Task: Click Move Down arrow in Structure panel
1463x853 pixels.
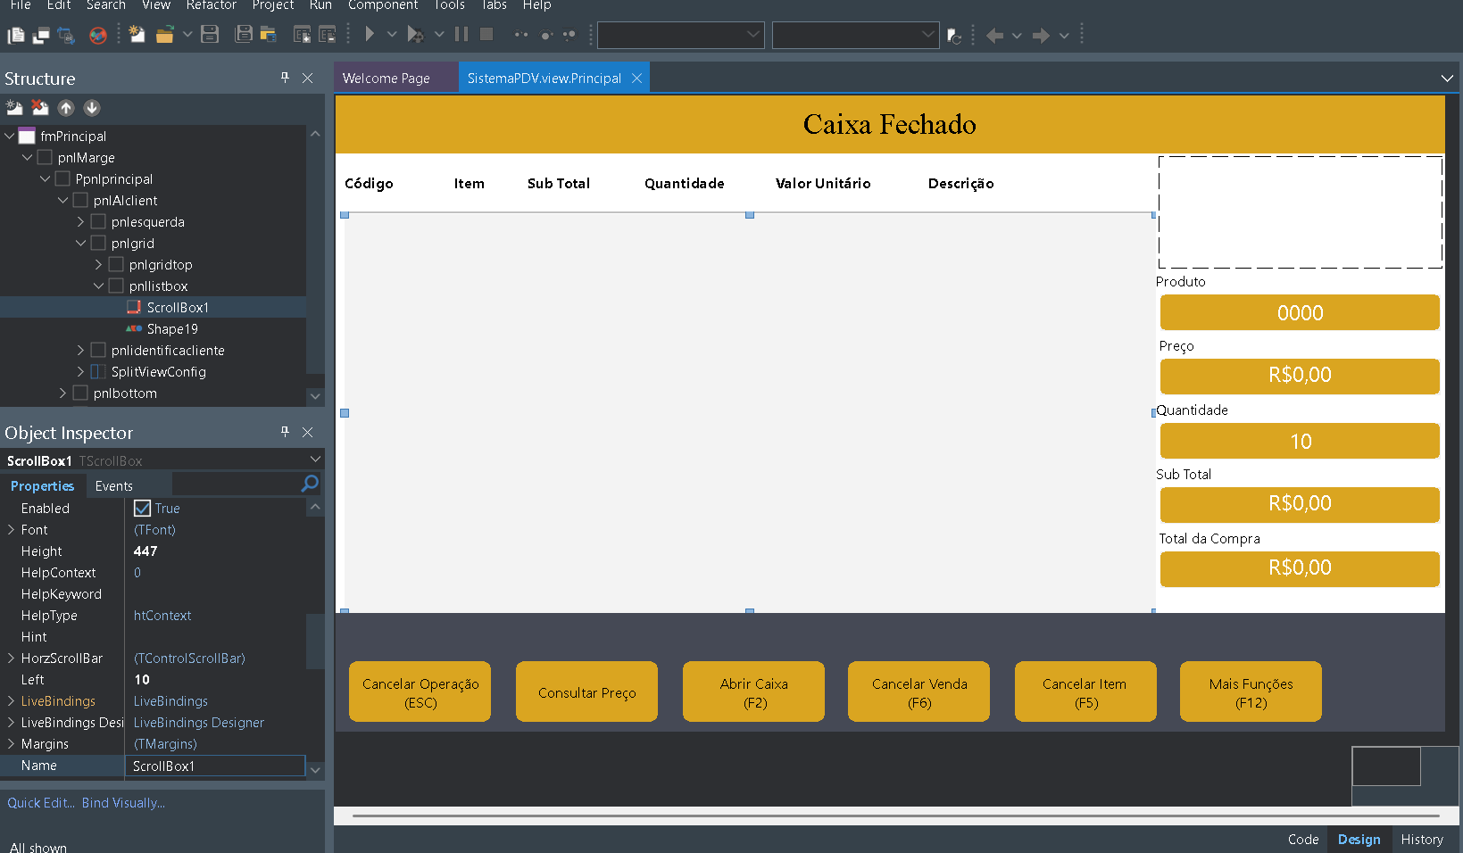Action: pos(92,108)
